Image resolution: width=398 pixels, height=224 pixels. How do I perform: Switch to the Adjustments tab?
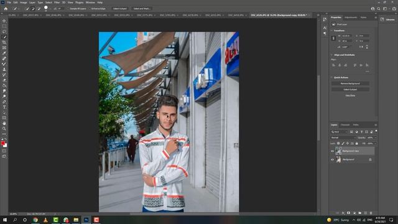(351, 17)
